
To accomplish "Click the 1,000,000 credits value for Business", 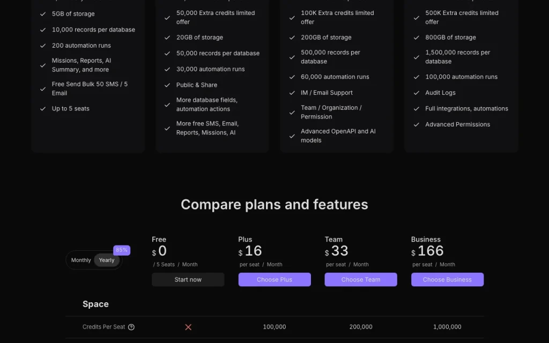I will point(447,327).
